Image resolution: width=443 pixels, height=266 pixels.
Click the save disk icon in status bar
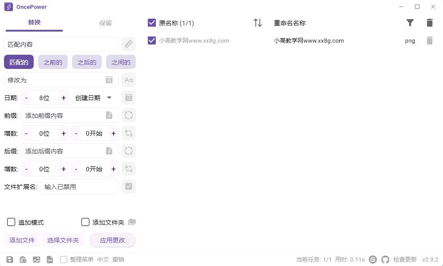point(10,259)
